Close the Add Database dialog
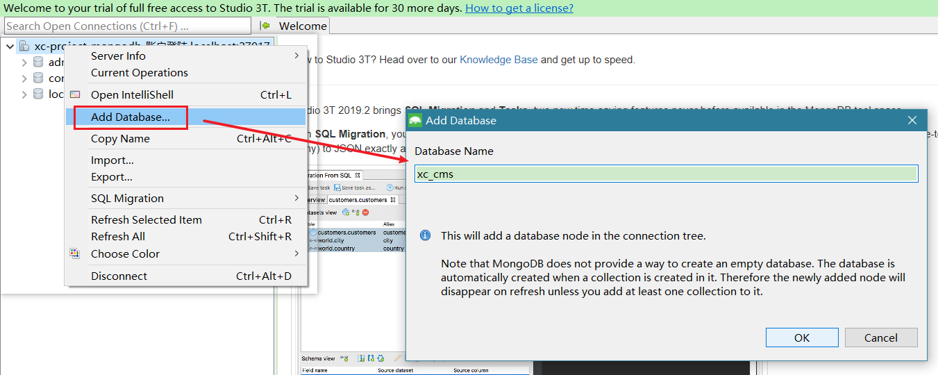 click(912, 120)
